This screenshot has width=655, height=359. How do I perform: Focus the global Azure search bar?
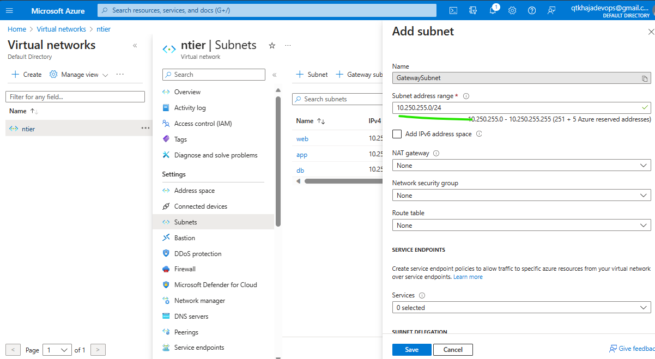click(x=267, y=10)
